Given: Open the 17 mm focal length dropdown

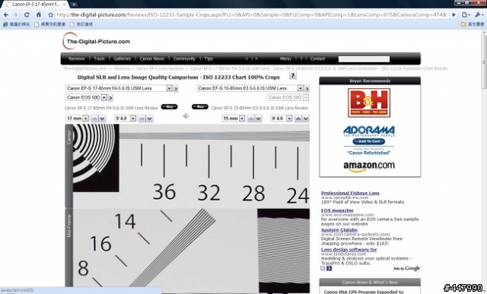Looking at the screenshot, I should pos(77,119).
